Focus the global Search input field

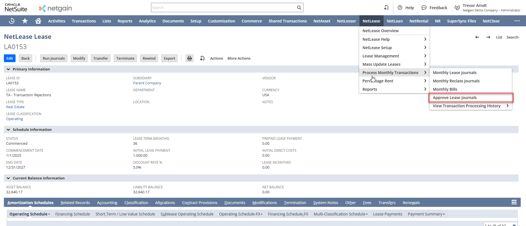coord(223,7)
